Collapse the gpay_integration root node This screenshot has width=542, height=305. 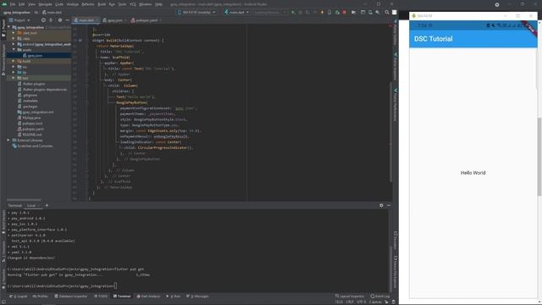coord(8,27)
